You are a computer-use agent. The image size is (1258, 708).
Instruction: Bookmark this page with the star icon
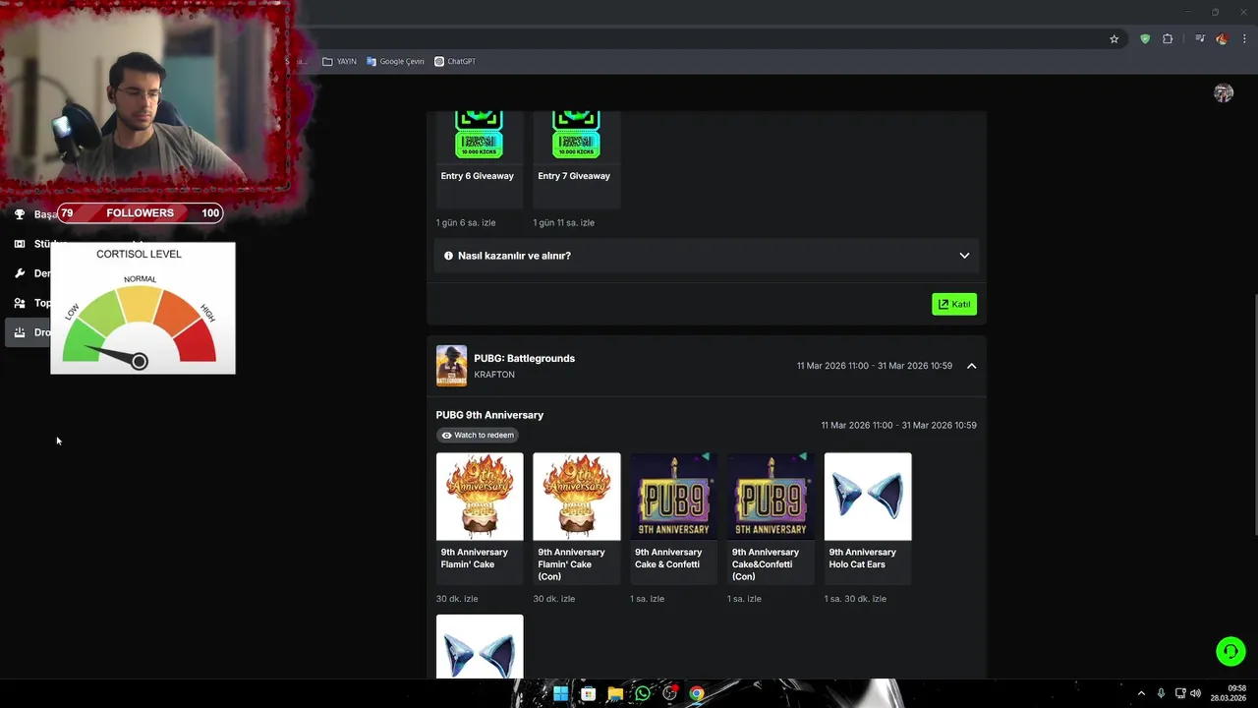pyautogui.click(x=1114, y=39)
